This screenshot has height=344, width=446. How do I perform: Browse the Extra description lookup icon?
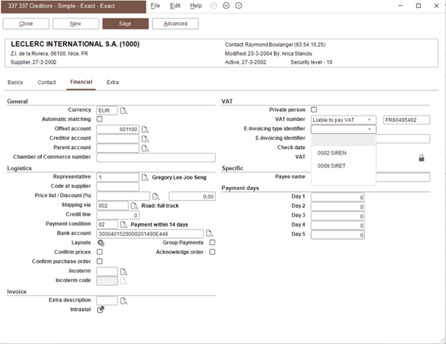pos(124,301)
